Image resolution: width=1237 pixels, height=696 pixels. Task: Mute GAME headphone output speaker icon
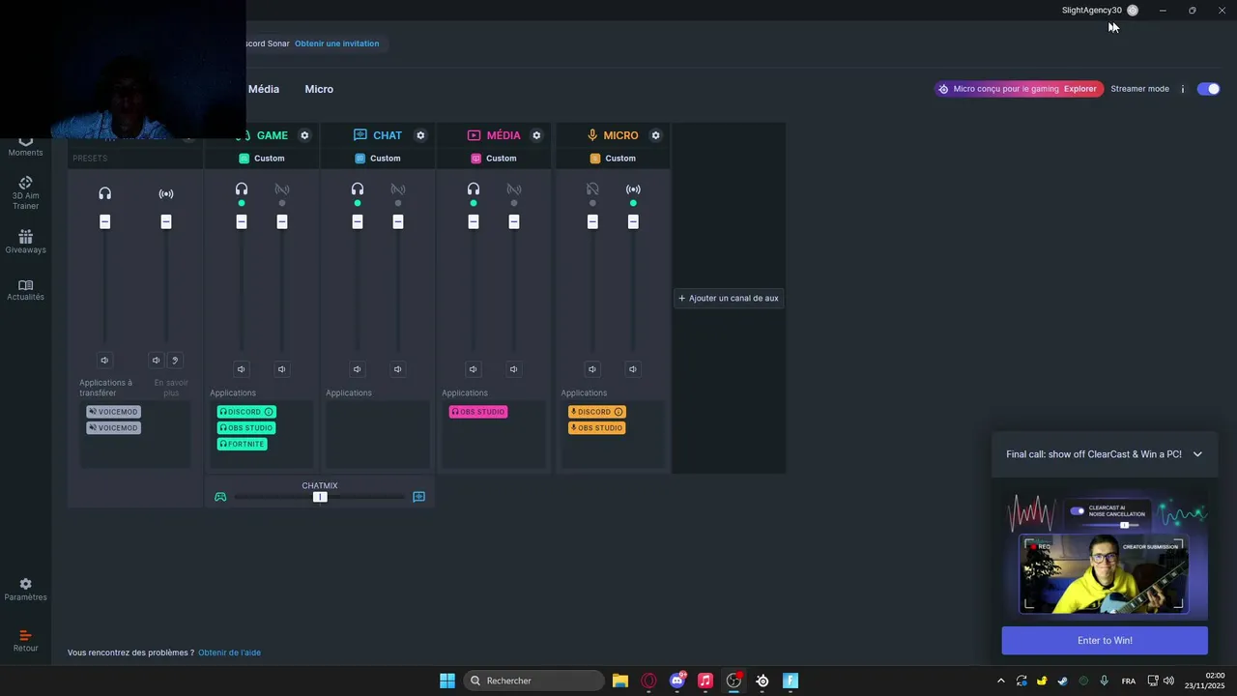coord(242,369)
